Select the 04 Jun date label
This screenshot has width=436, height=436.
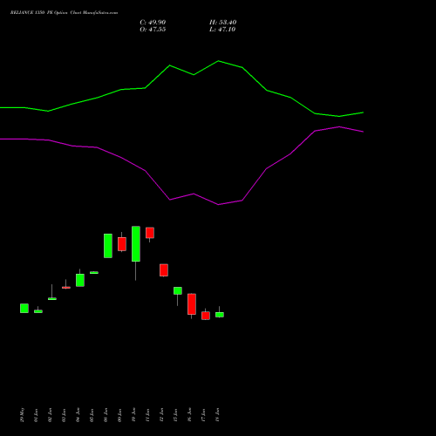click(x=78, y=415)
